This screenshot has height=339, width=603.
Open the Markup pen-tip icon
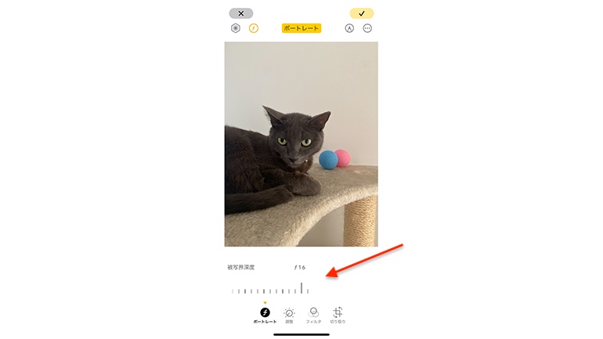click(x=349, y=28)
